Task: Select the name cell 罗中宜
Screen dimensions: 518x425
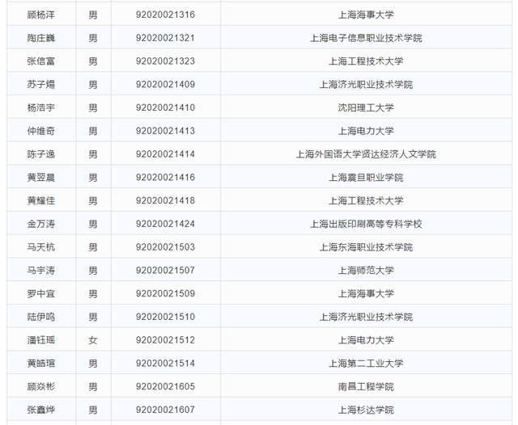Action: pyautogui.click(x=41, y=294)
